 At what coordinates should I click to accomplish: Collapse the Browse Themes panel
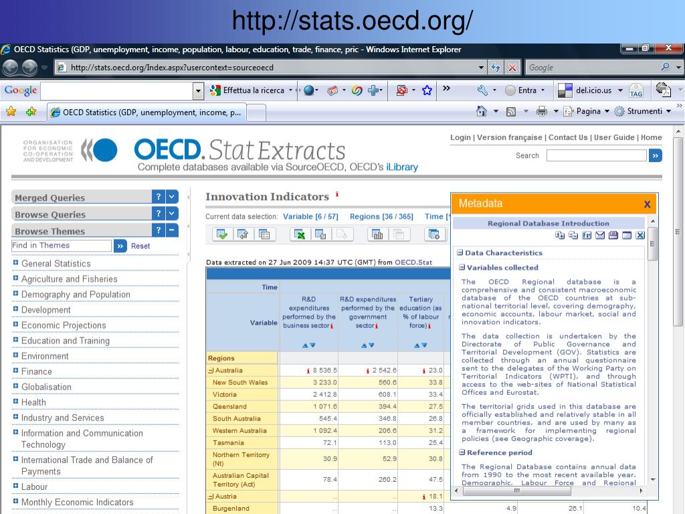pyautogui.click(x=172, y=230)
